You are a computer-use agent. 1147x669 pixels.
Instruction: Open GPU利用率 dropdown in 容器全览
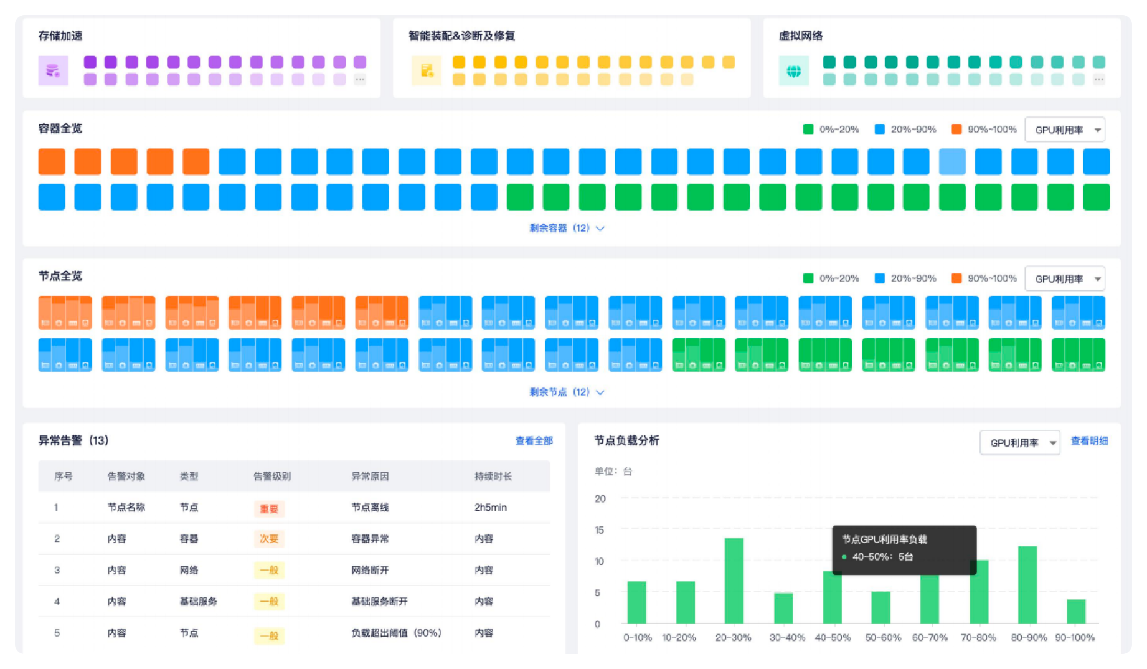[1065, 130]
